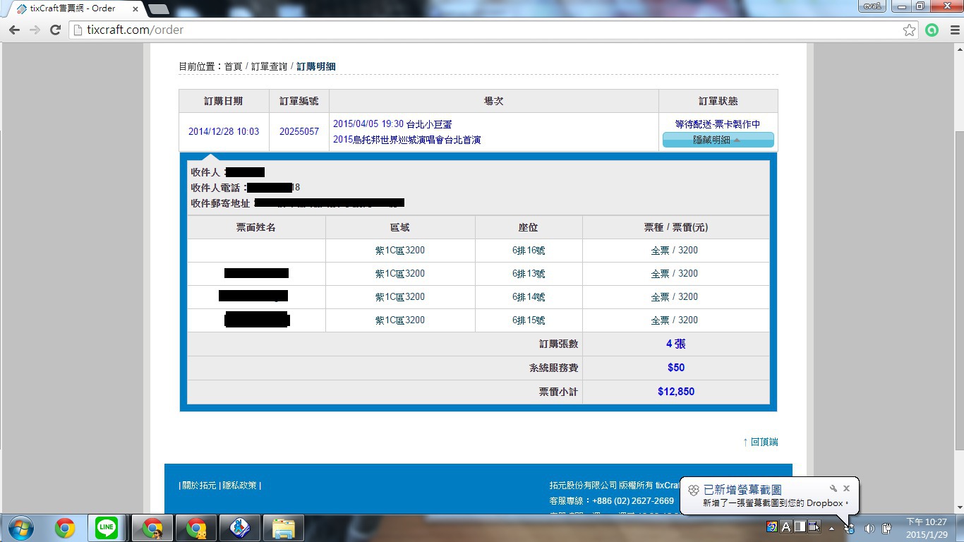Open the volume speaker control

tap(869, 529)
